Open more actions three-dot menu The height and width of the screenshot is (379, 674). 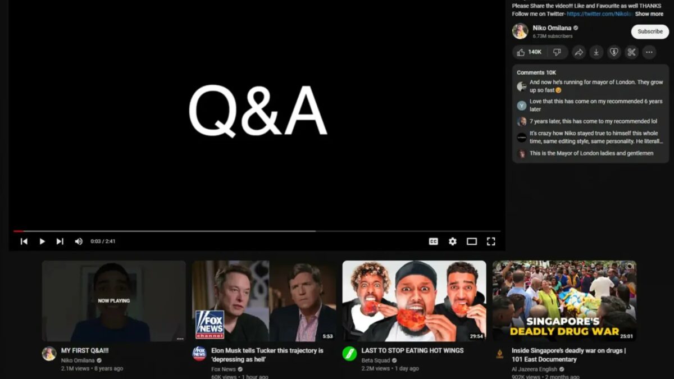coord(649,52)
